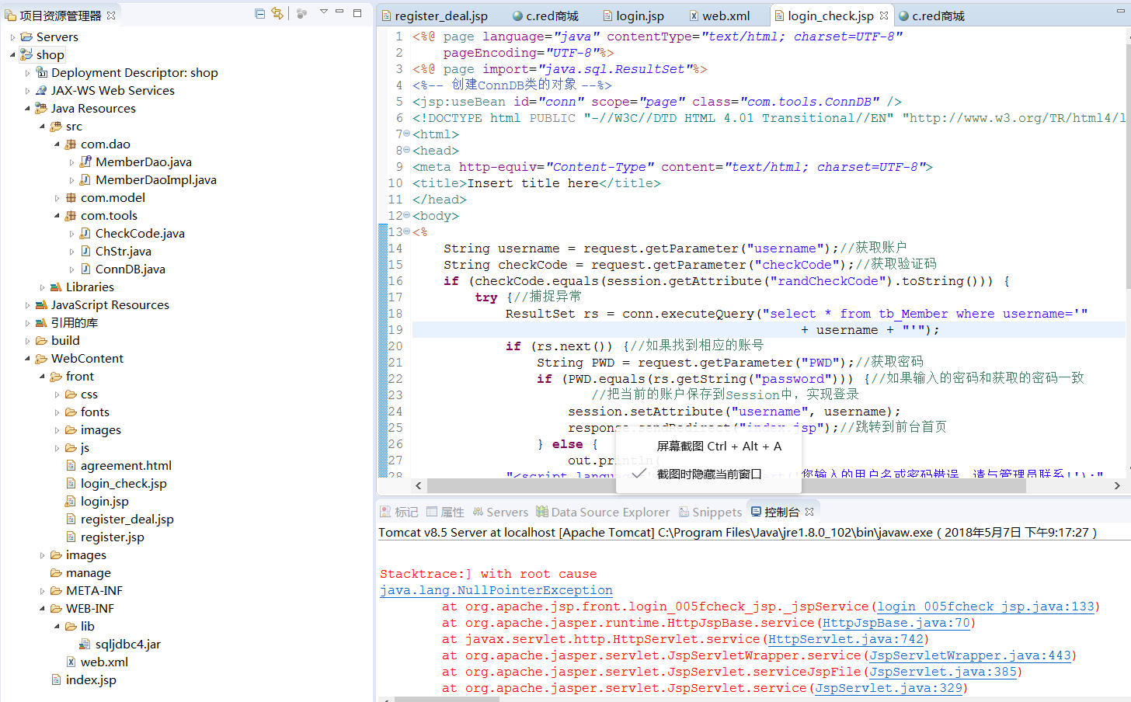The height and width of the screenshot is (702, 1131).
Task: Open login.jsp in front folder
Action: (105, 502)
